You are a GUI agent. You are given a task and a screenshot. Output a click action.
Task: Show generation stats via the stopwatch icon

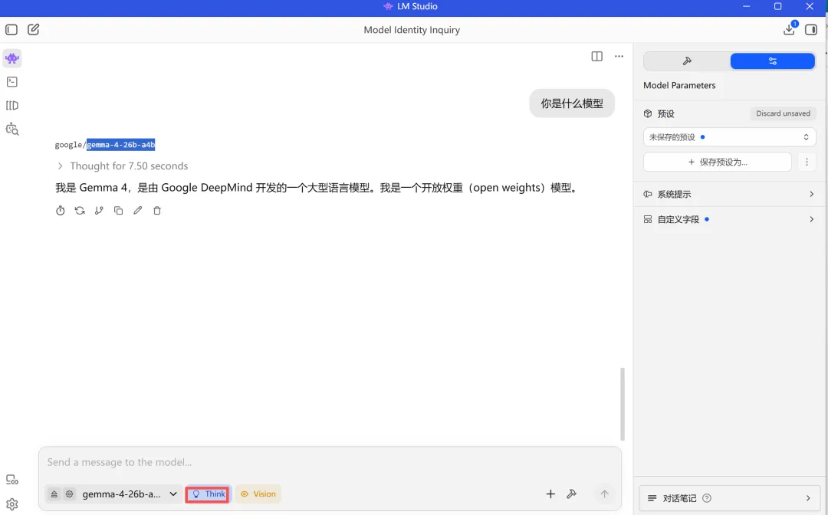point(61,211)
